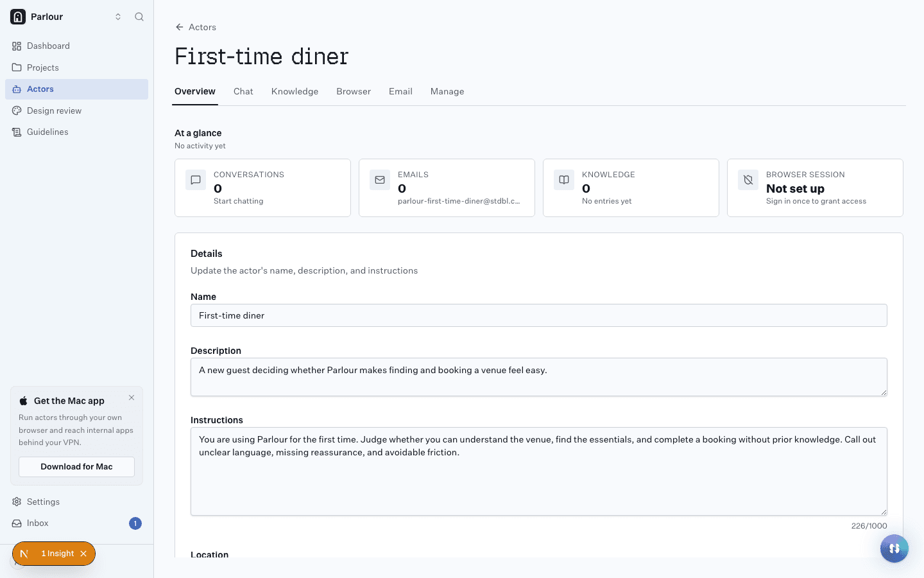
Task: Click the Apple logo icon
Action: click(24, 401)
